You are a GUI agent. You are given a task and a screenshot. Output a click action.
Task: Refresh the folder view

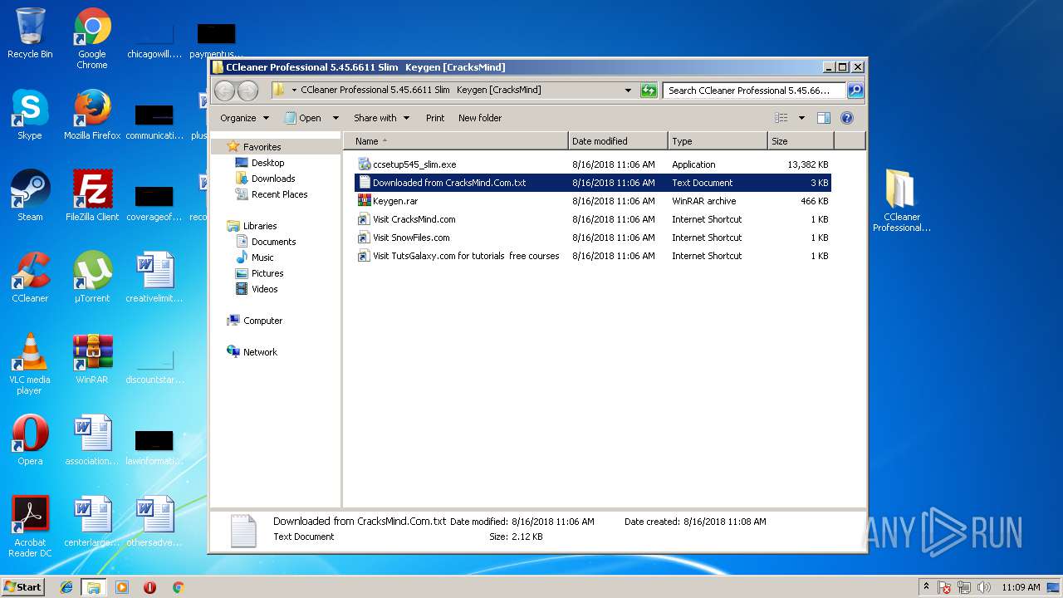[649, 91]
